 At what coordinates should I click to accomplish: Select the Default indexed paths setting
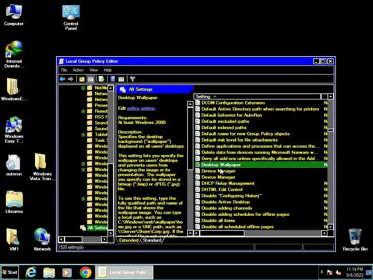point(224,128)
